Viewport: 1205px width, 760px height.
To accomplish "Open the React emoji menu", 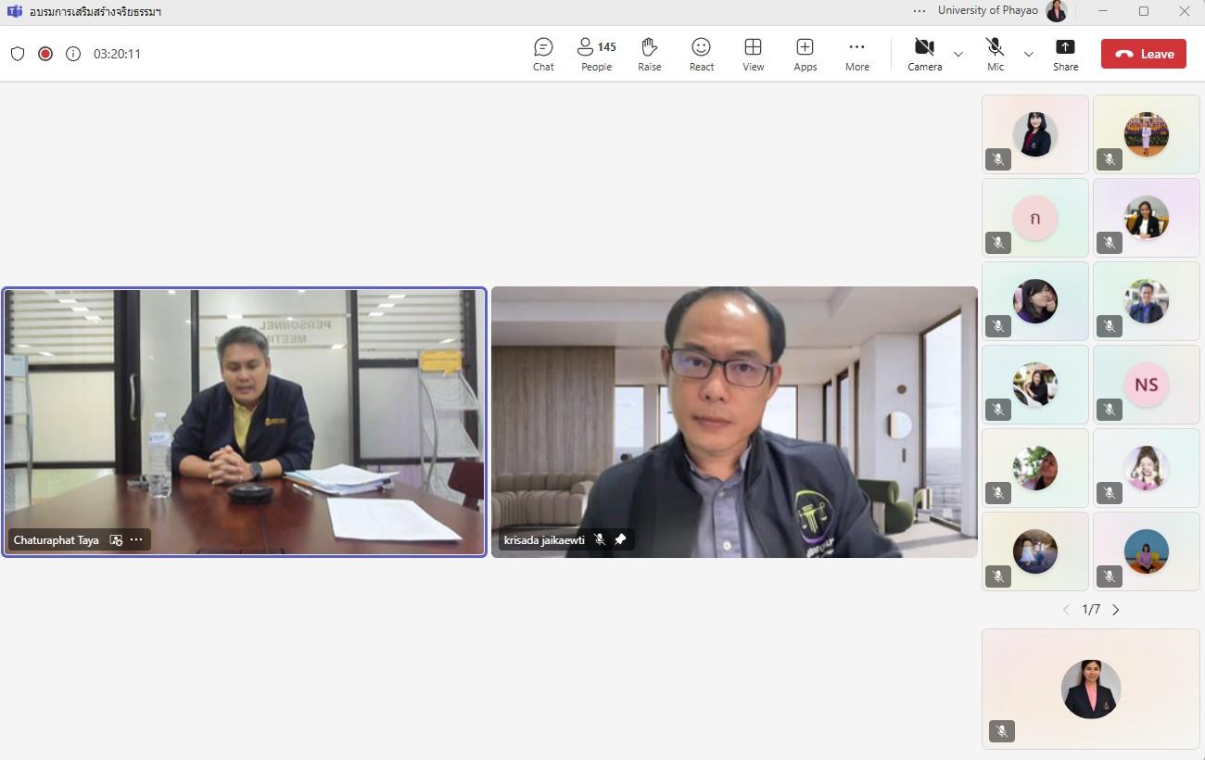I will (x=702, y=54).
